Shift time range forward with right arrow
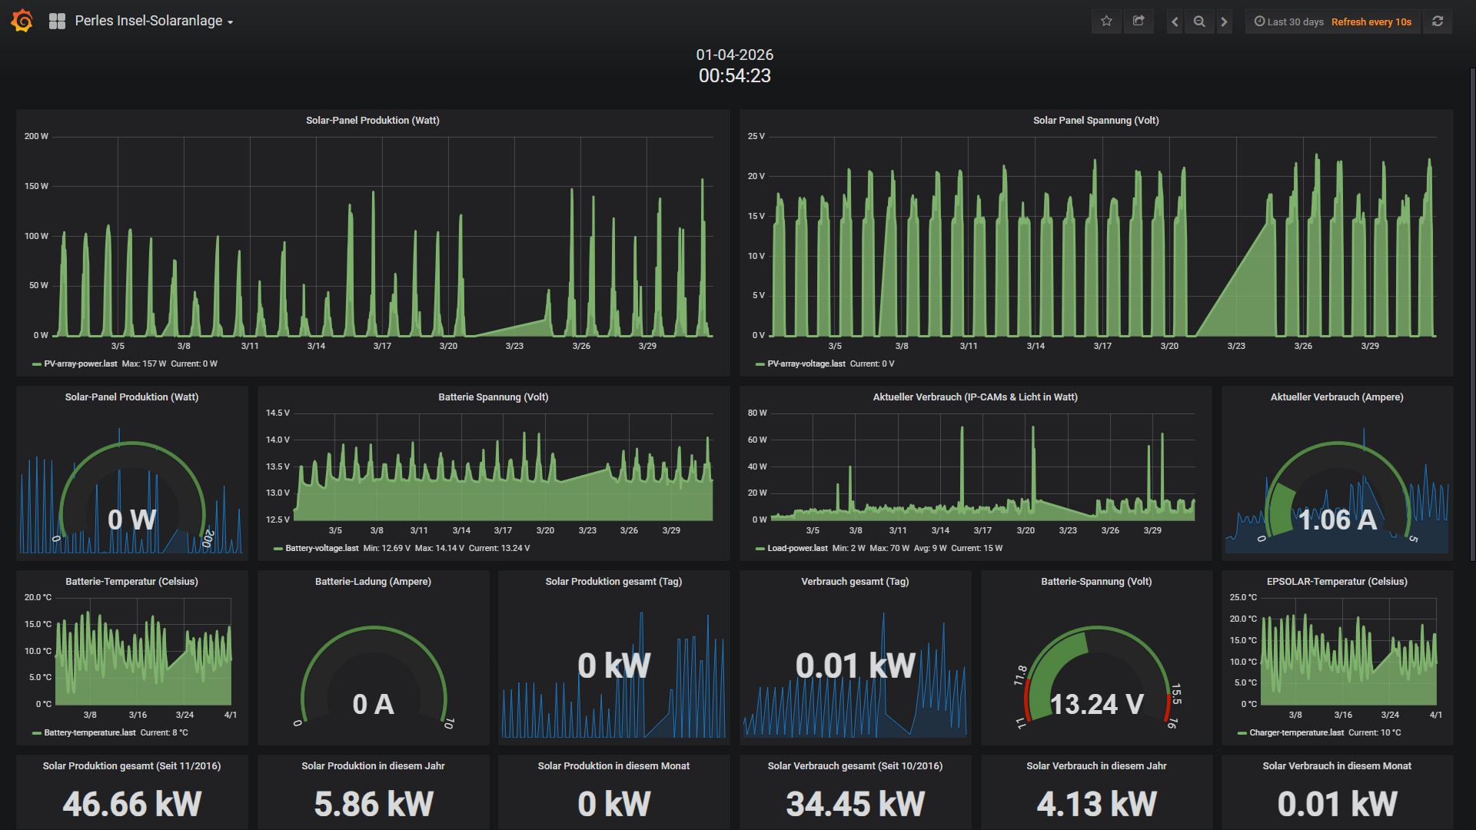1476x830 pixels. point(1224,22)
